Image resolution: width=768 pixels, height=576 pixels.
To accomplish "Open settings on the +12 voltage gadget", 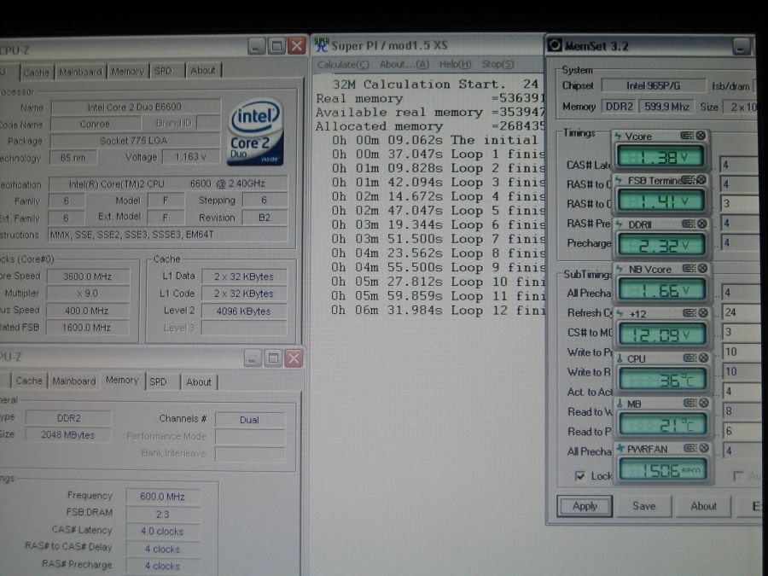I will click(689, 313).
